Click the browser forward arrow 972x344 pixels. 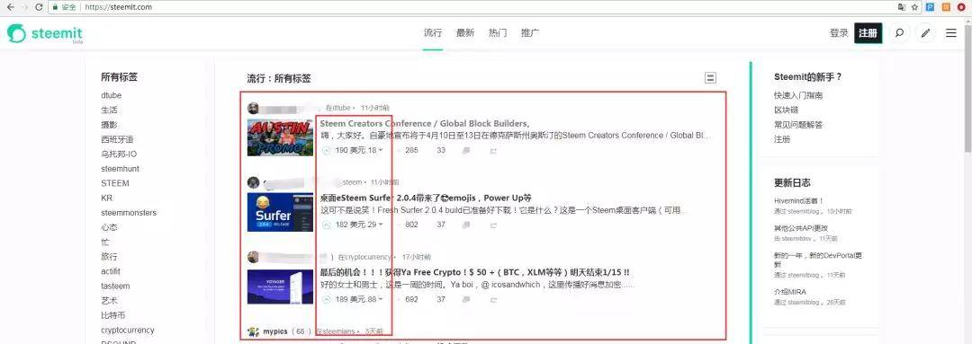point(25,7)
